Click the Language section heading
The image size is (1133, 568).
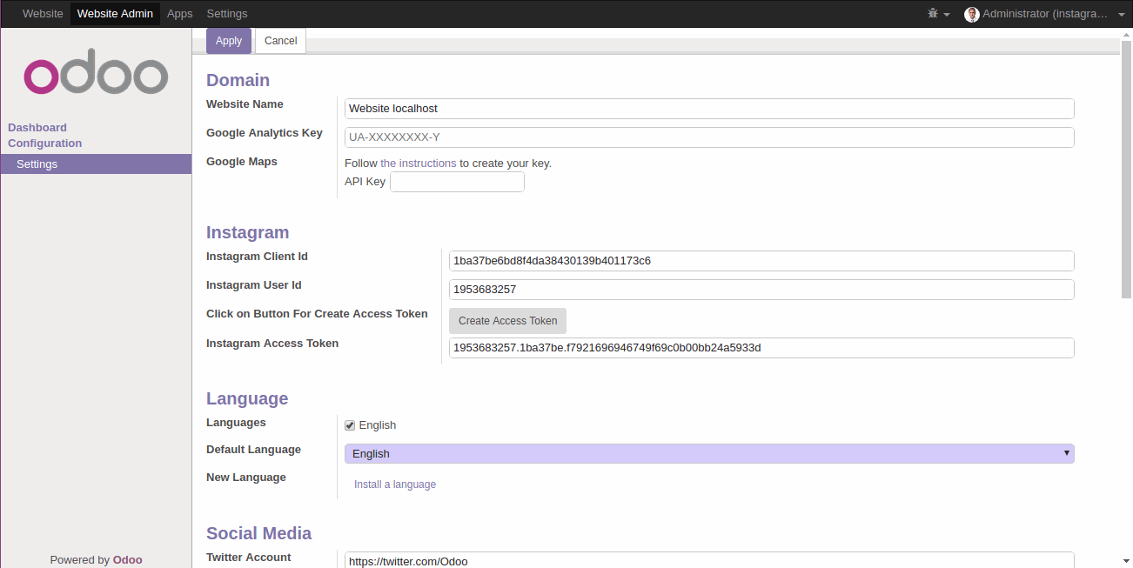point(247,398)
